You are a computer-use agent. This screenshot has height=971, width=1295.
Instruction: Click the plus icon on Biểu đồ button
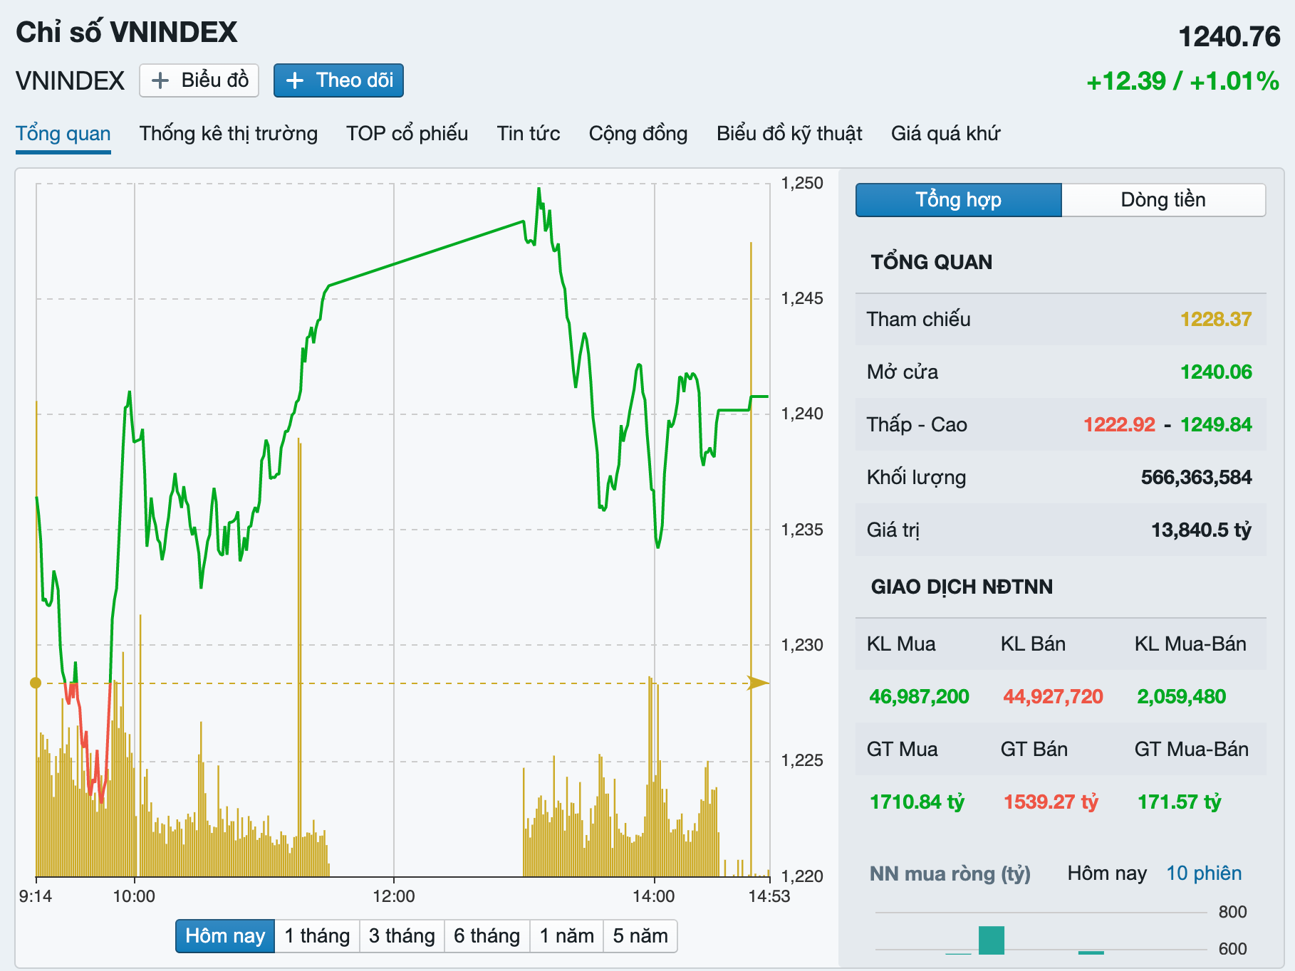point(160,80)
